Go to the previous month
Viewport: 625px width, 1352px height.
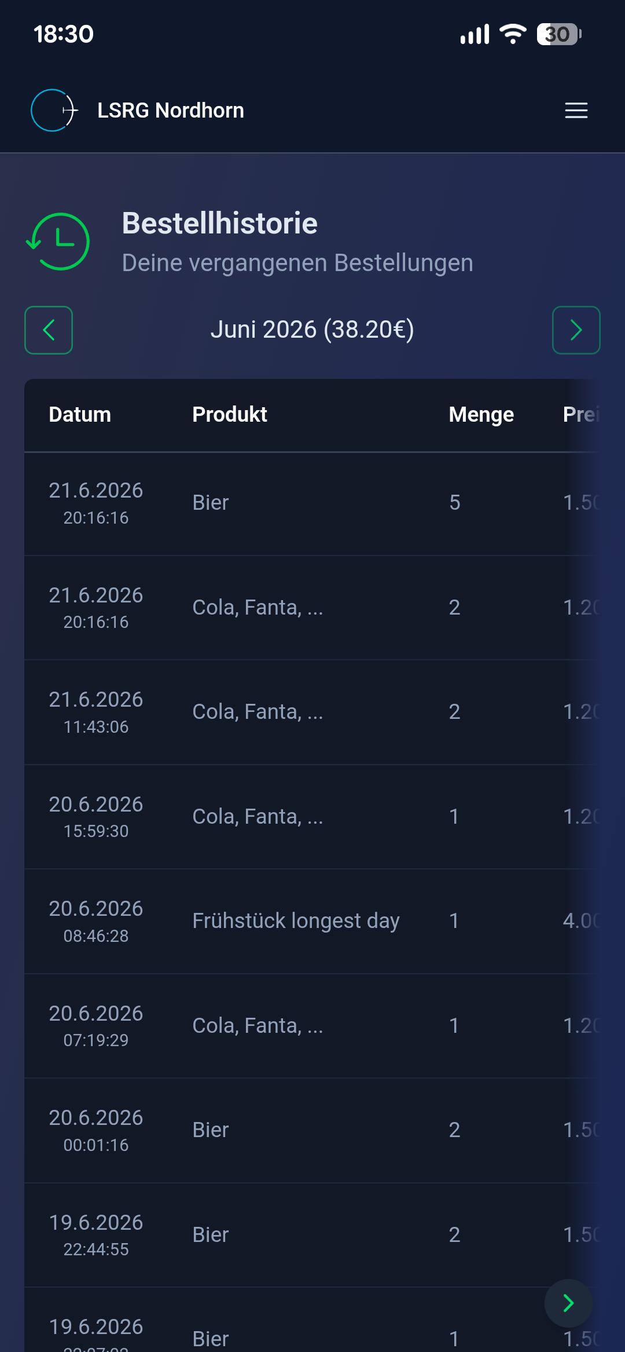click(49, 330)
